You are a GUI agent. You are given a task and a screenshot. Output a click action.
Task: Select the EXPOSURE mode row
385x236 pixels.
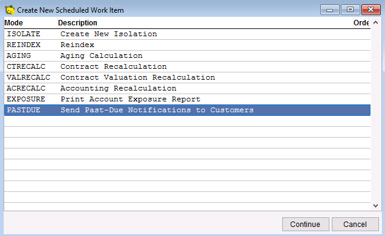187,99
